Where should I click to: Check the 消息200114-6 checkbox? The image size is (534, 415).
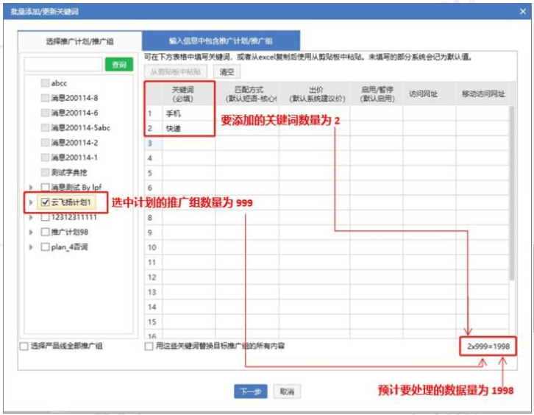[45, 113]
